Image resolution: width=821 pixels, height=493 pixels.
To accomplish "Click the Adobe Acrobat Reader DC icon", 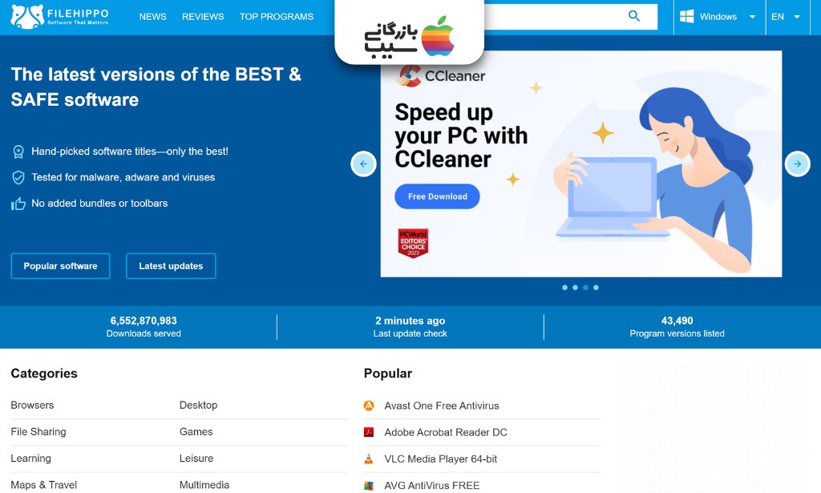I will pyautogui.click(x=369, y=432).
